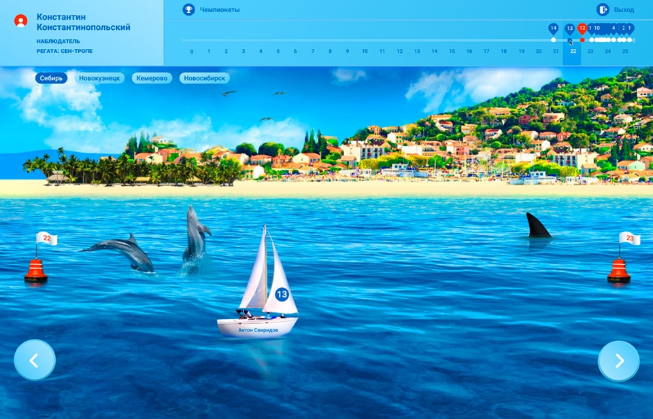Click position 10 on the race scale
The width and height of the screenshot is (653, 419).
click(365, 52)
